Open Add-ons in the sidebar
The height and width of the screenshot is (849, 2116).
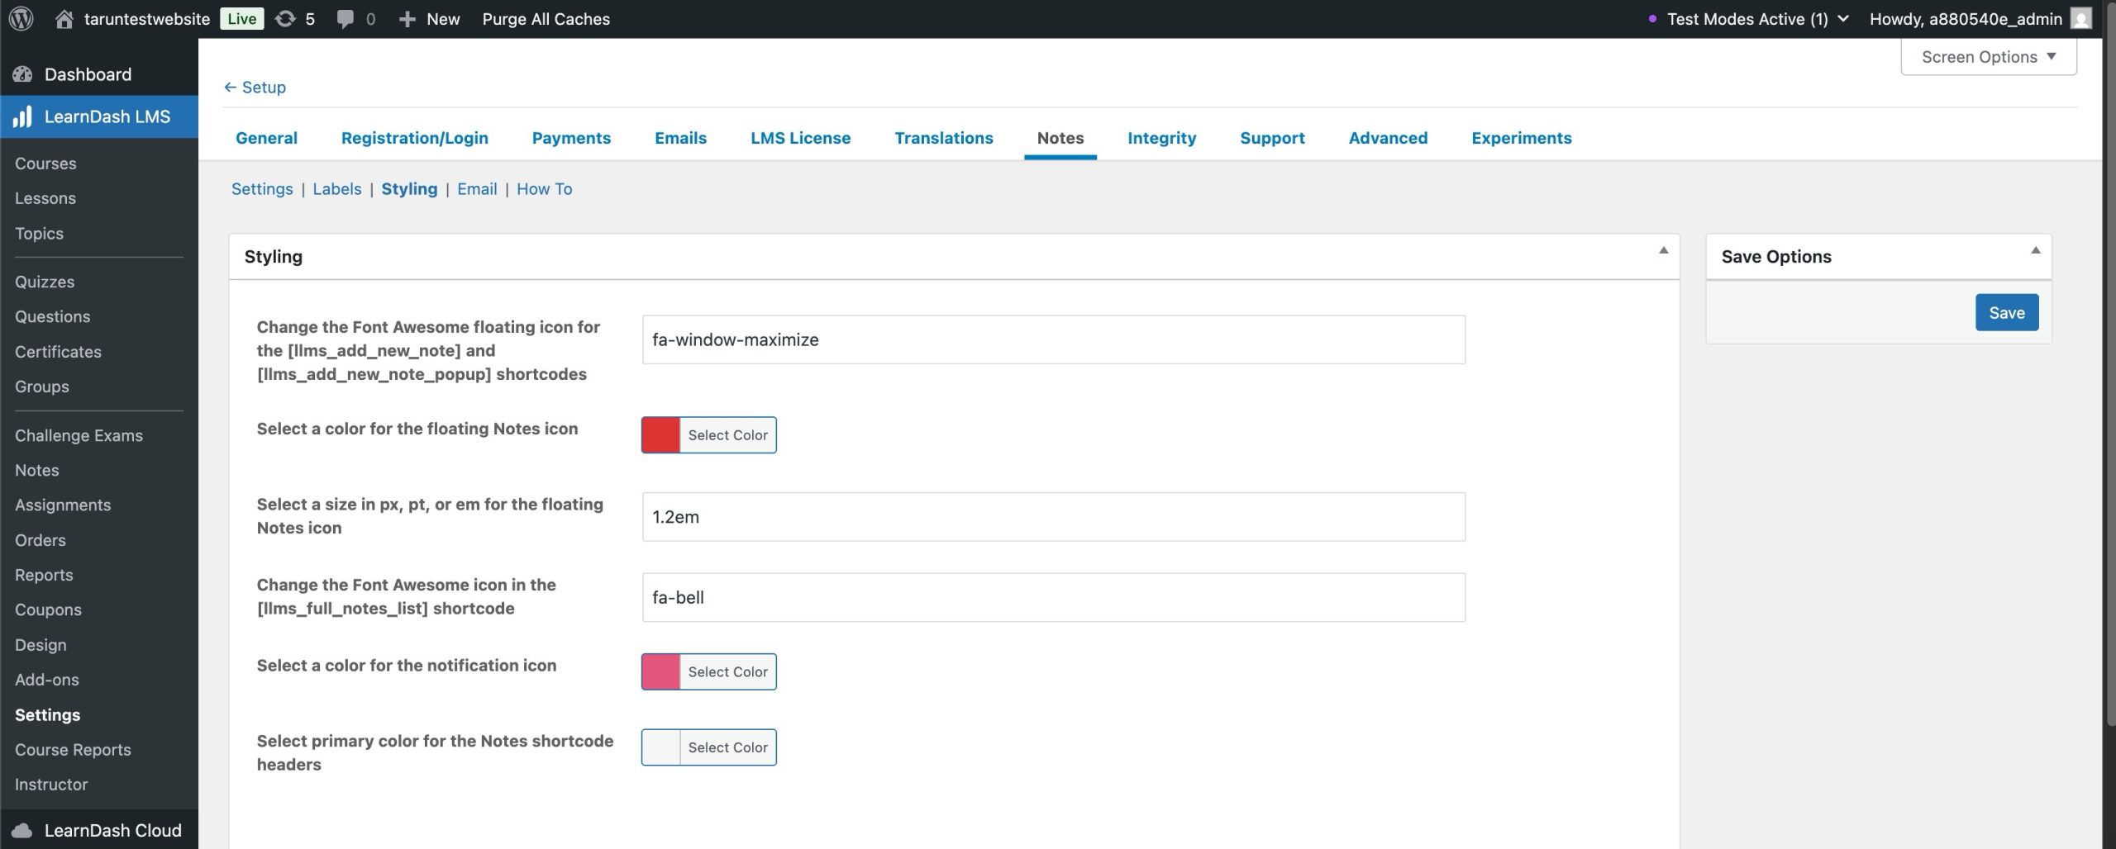(x=47, y=679)
